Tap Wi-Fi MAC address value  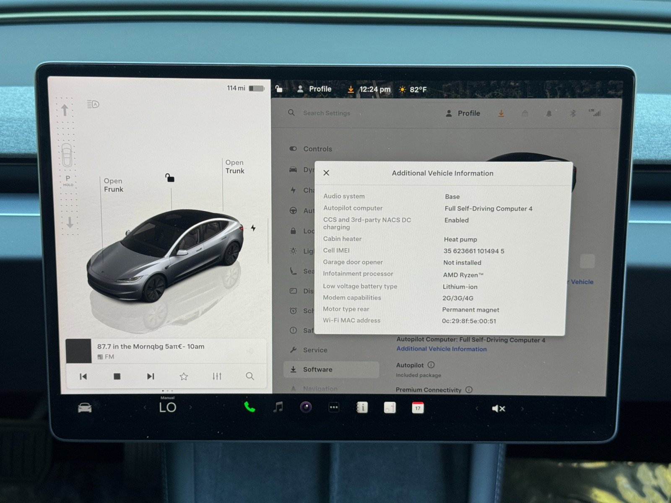[x=469, y=321]
